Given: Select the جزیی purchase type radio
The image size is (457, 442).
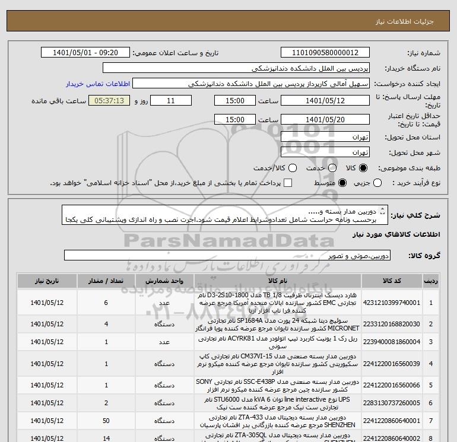Looking at the screenshot, I should pos(377,183).
